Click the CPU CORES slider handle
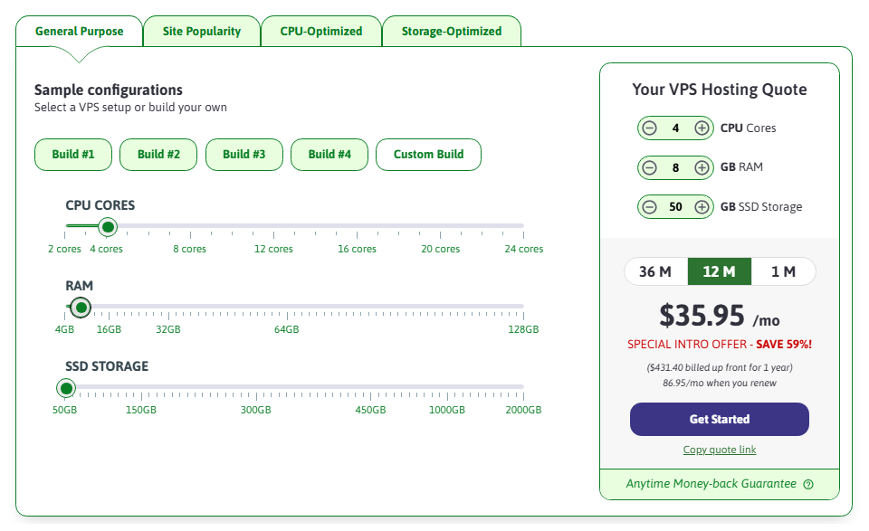 (x=108, y=227)
